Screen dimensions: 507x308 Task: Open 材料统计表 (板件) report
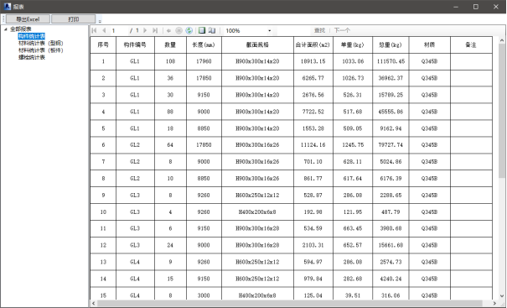pos(40,50)
